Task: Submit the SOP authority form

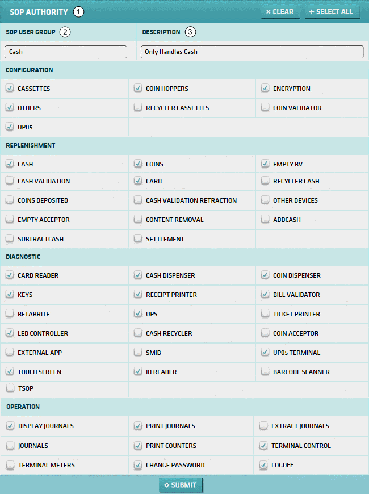Action: [x=181, y=485]
